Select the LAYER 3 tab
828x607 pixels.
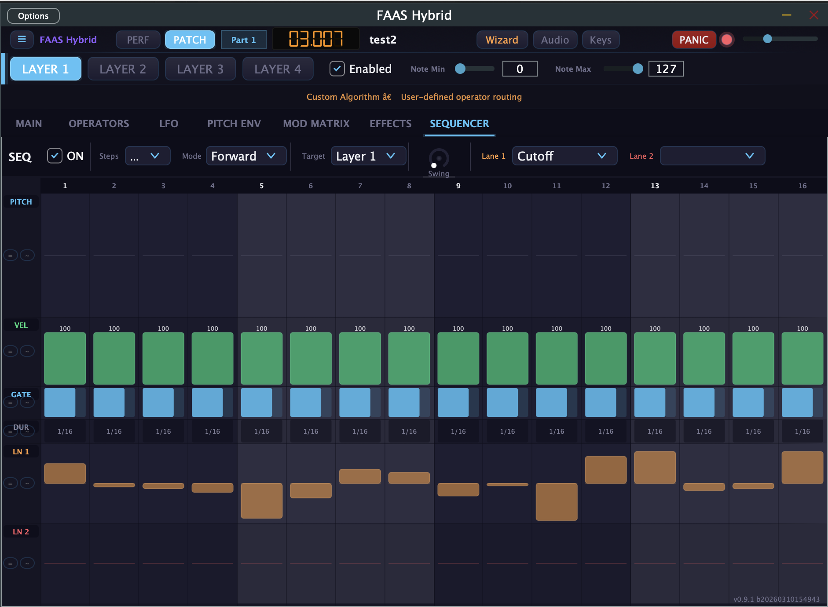(x=200, y=69)
